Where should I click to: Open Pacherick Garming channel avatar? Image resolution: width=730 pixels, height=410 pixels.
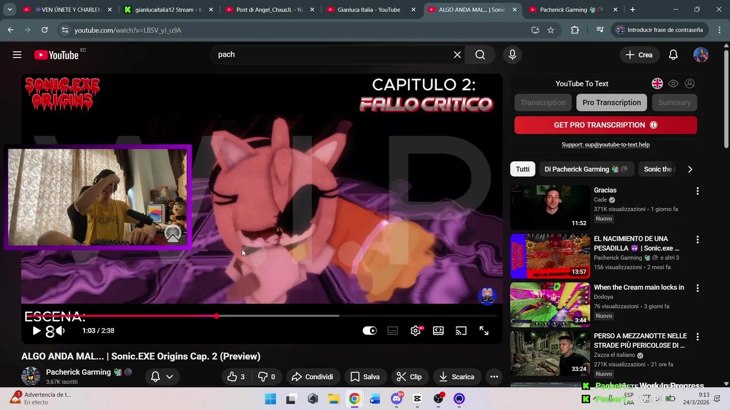coord(31,376)
